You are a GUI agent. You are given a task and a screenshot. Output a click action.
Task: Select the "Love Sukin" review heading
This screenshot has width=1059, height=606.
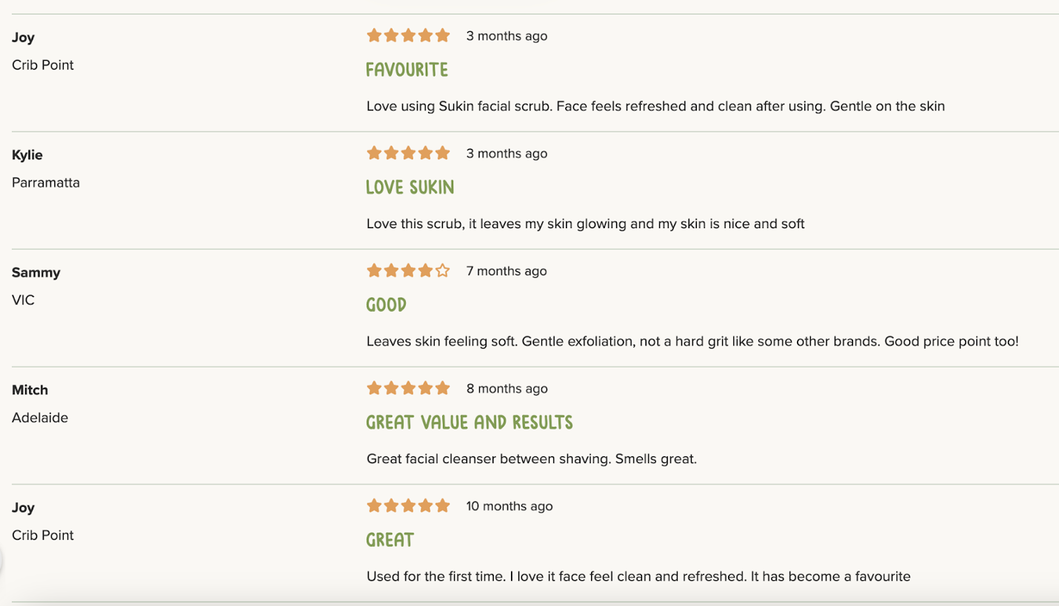point(410,187)
